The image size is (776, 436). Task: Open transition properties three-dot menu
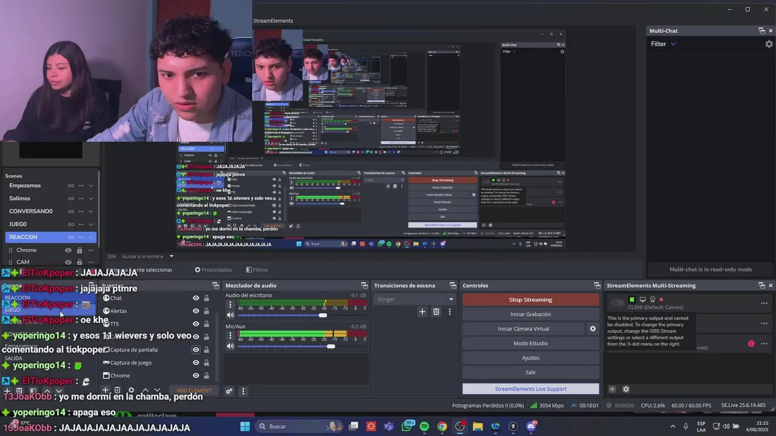449,312
